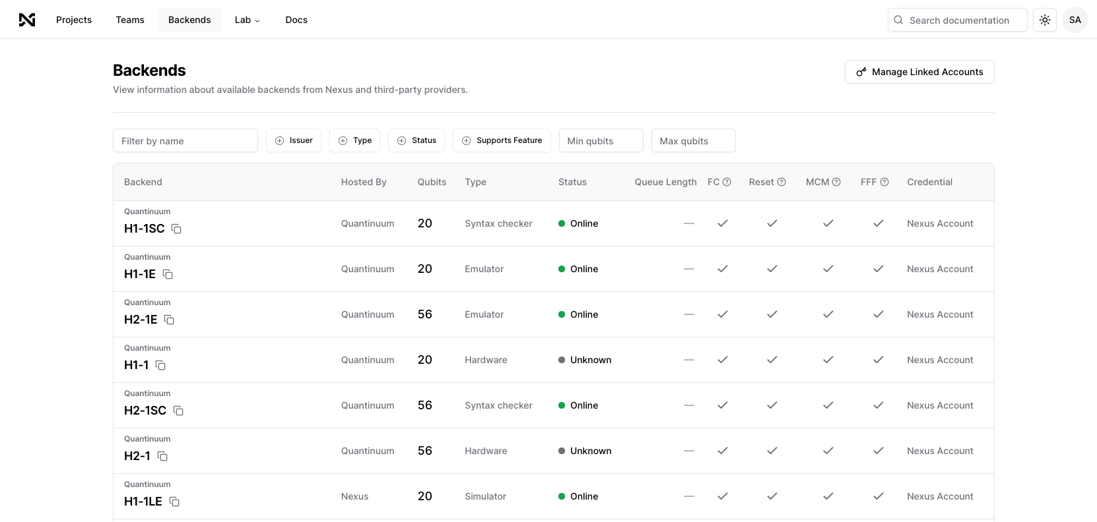
Task: Toggle the light/dark theme sun icon
Action: click(1045, 20)
